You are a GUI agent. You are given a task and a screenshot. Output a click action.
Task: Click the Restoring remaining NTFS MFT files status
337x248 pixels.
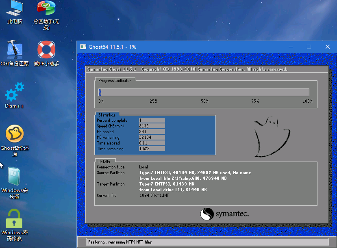120,242
